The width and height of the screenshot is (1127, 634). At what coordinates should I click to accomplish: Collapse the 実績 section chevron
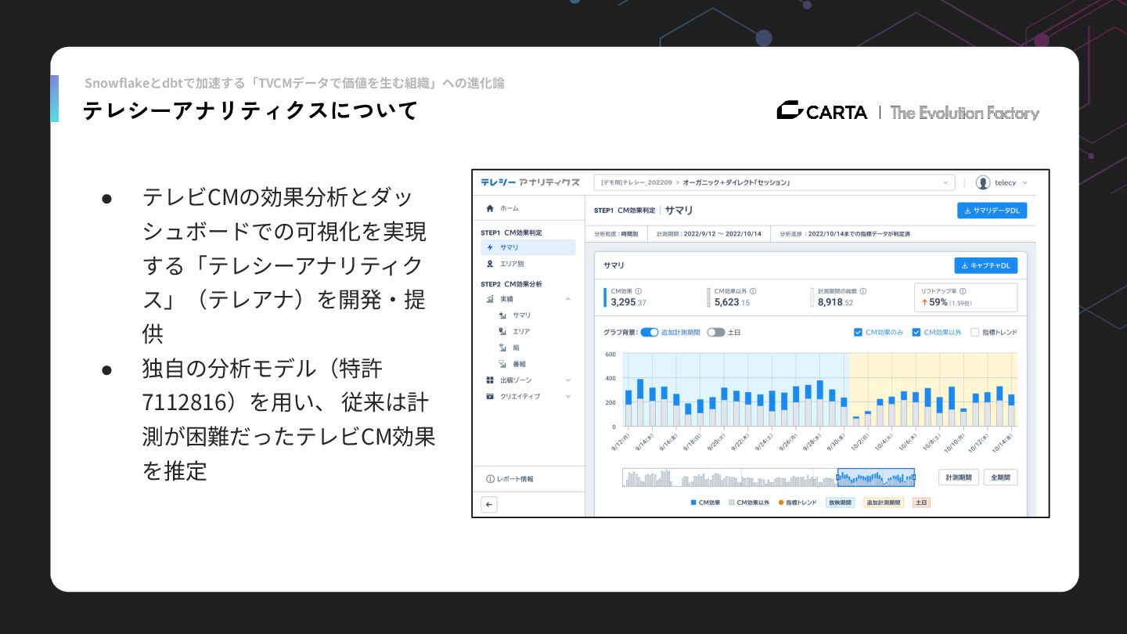pos(568,299)
